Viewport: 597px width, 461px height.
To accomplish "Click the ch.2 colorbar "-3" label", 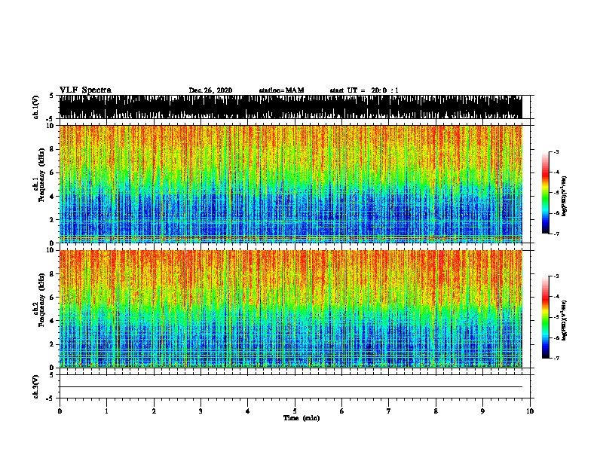I will point(556,276).
